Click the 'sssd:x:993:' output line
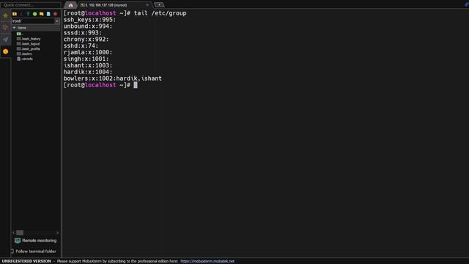This screenshot has width=469, height=264. [83, 32]
